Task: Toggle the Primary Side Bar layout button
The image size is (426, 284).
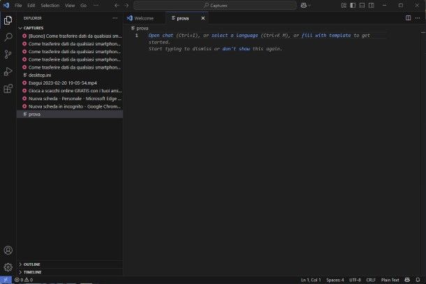Action: click(353, 5)
